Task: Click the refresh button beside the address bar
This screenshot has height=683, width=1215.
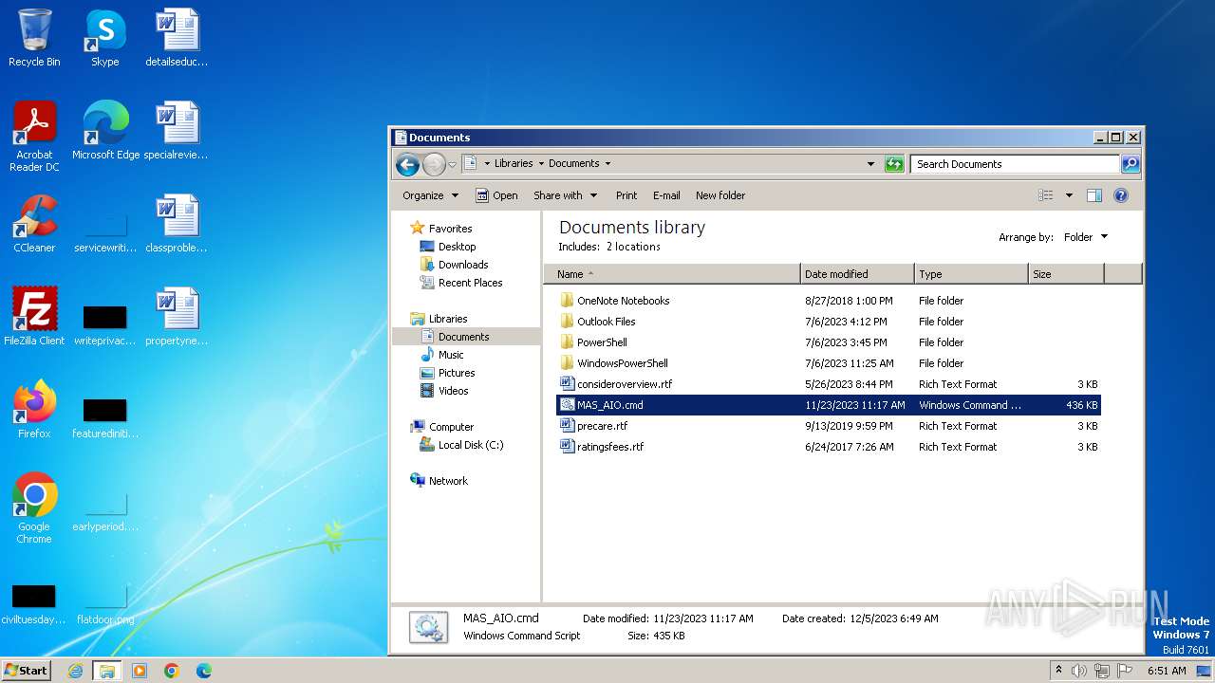Action: tap(893, 164)
